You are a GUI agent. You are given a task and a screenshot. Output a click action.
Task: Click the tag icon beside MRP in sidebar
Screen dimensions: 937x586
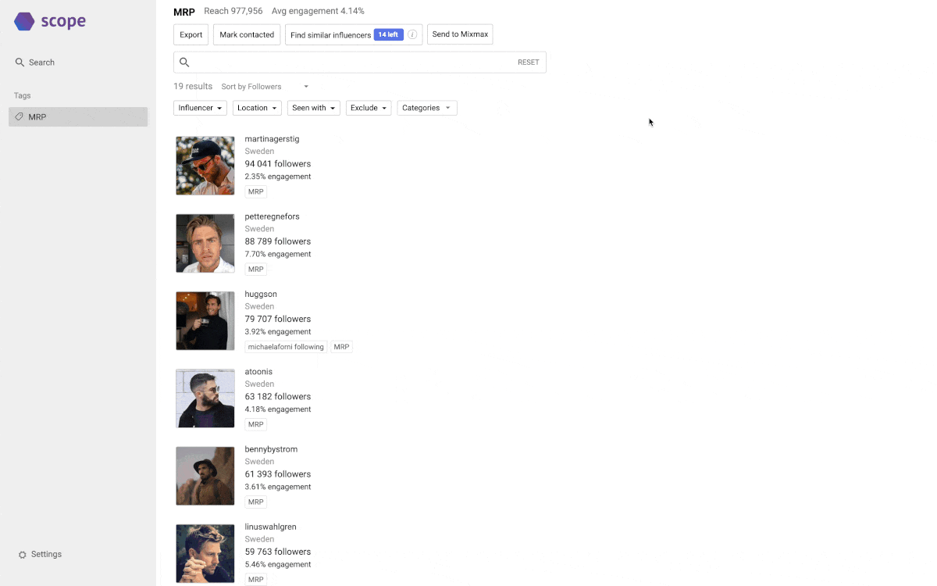click(20, 117)
